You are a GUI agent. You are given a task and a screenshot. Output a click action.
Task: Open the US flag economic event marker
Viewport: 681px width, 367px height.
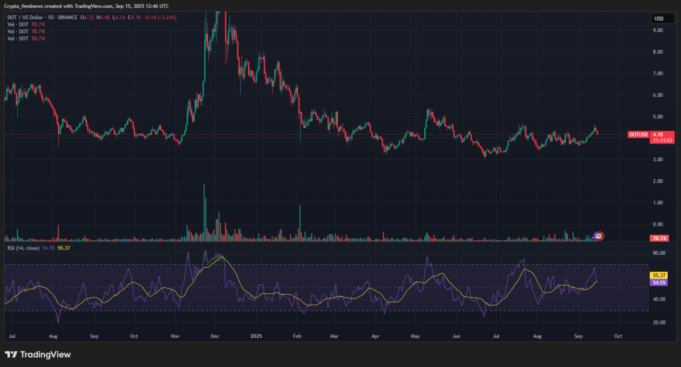[598, 236]
